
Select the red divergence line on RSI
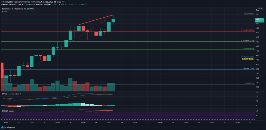click(x=96, y=110)
